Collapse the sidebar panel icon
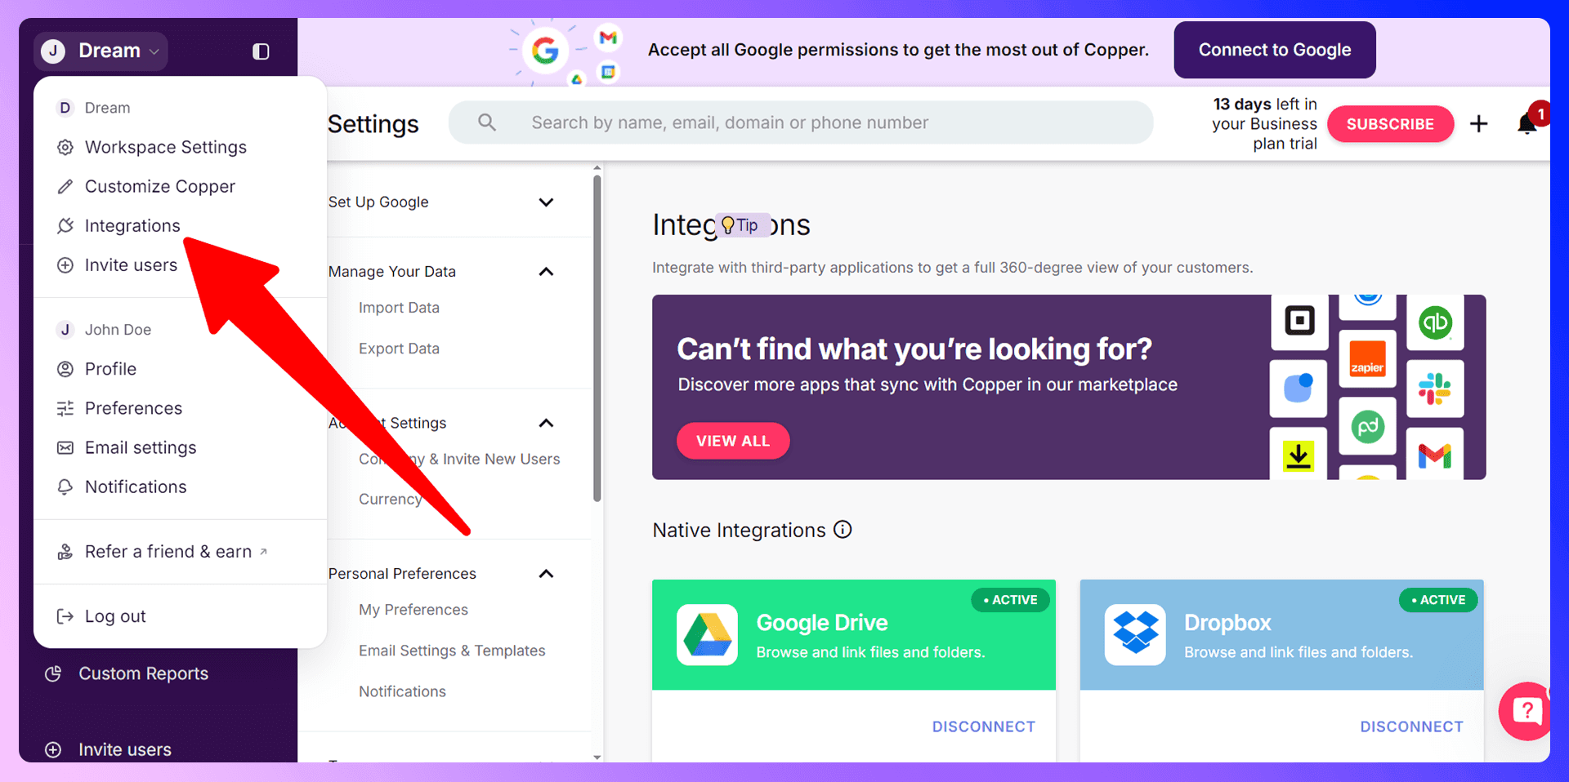 coord(261,51)
